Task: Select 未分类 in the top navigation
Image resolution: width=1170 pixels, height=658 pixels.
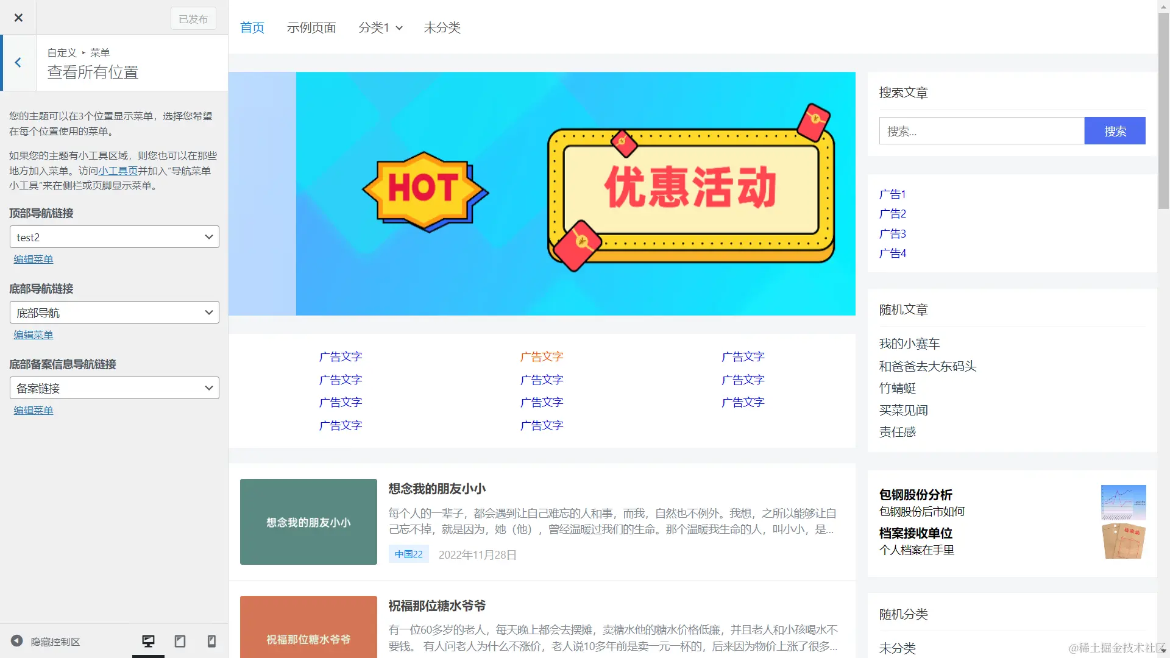Action: coord(442,27)
